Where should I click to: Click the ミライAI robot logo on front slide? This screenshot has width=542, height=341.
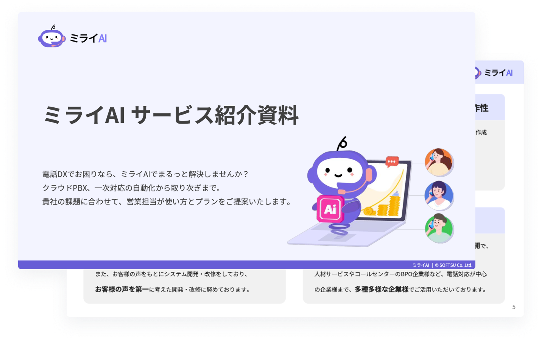pyautogui.click(x=52, y=36)
